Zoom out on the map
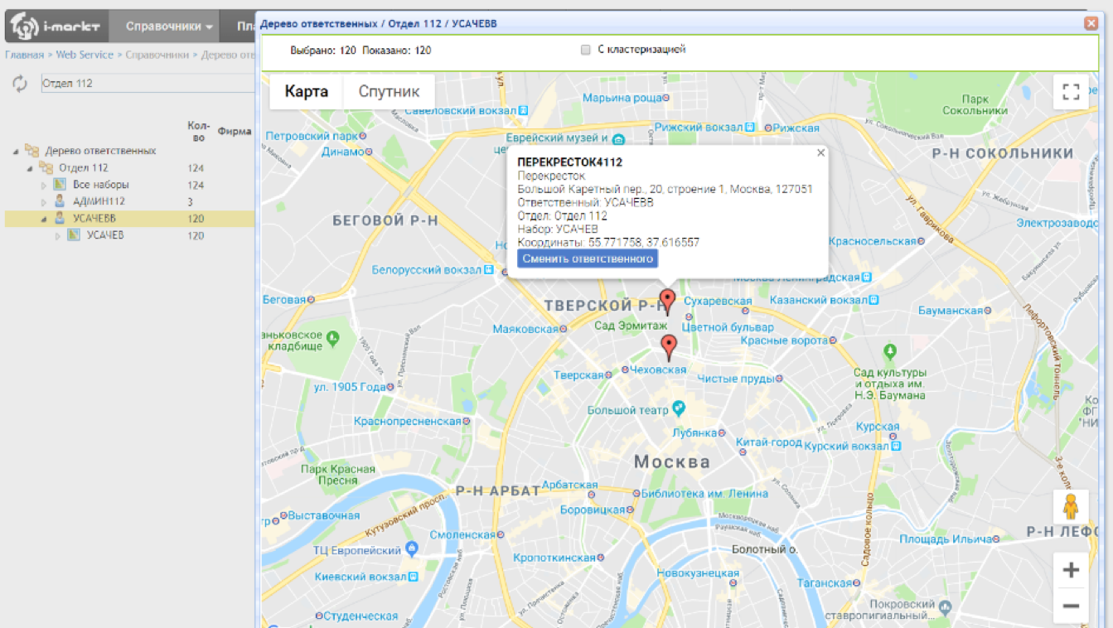 (x=1071, y=606)
